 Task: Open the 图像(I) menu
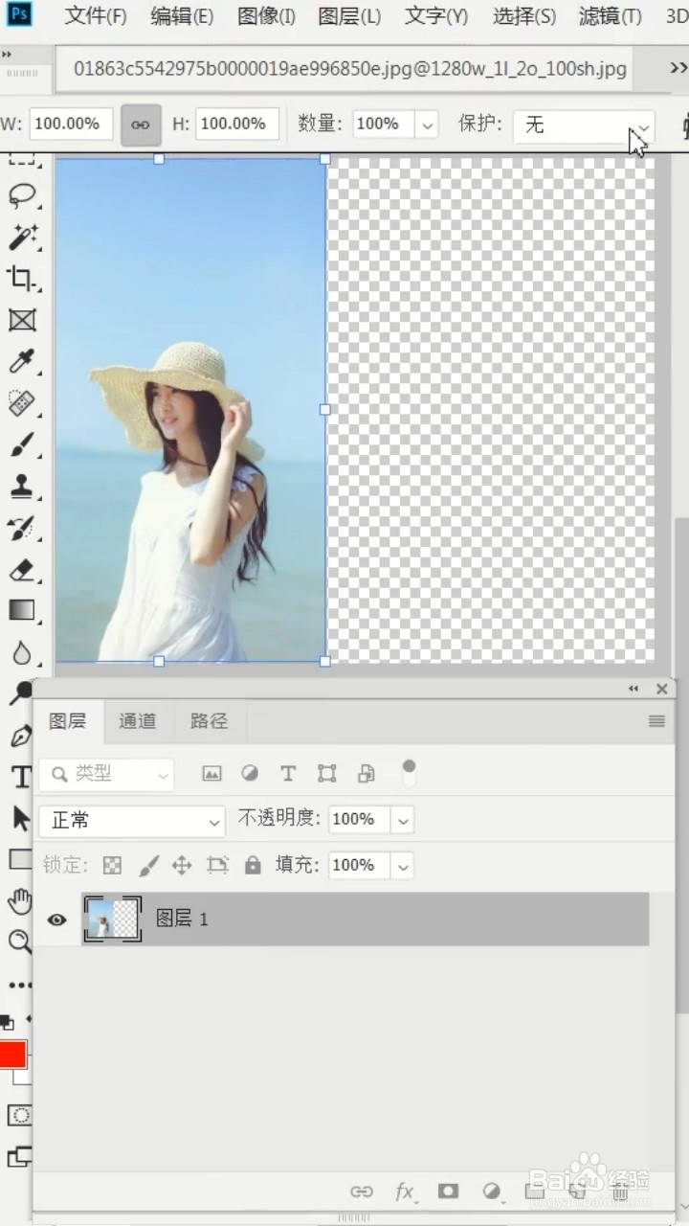click(266, 16)
